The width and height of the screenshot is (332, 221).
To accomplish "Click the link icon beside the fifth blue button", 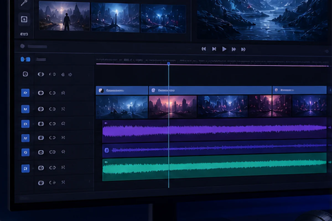I will point(52,152).
